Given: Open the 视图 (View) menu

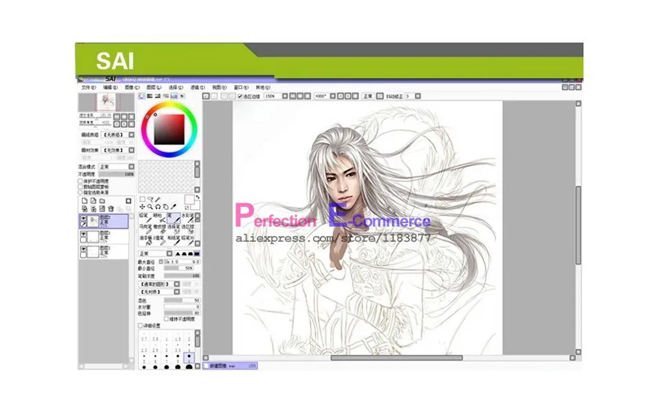Looking at the screenshot, I should click(x=219, y=87).
